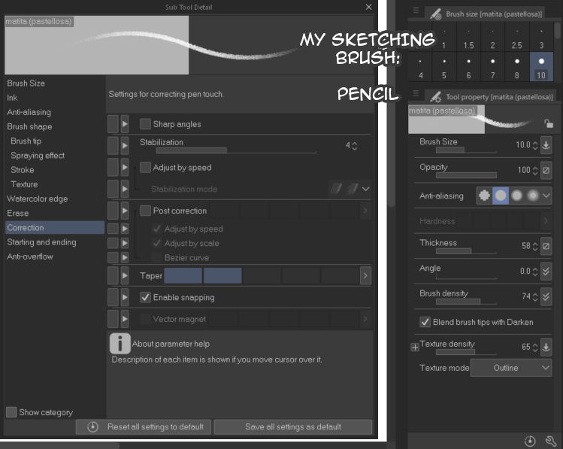
Task: Select the 'None' anti-aliasing icon
Action: pos(485,196)
